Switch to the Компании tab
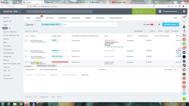The width and height of the screenshot is (189, 106). (63, 18)
